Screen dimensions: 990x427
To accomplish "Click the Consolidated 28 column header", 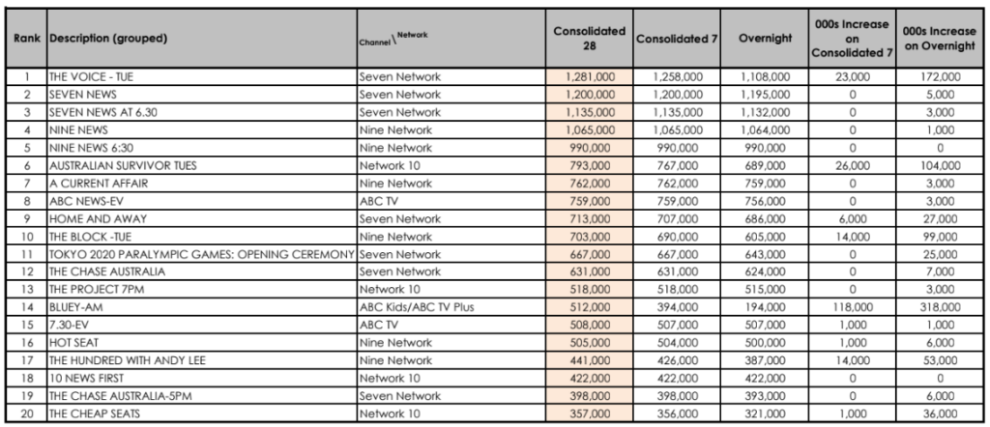I will pyautogui.click(x=589, y=38).
